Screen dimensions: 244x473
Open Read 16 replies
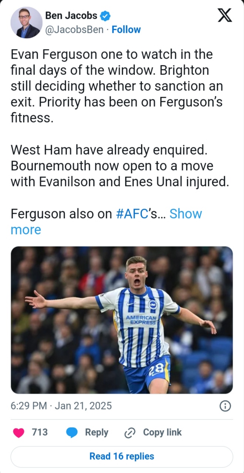pyautogui.click(x=122, y=456)
